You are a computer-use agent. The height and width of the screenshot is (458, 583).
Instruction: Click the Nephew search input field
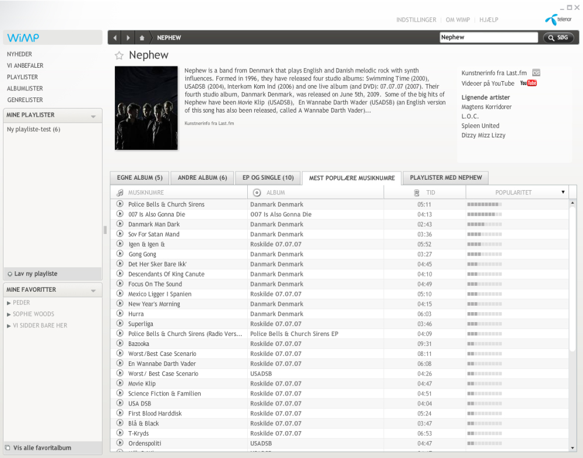(x=489, y=37)
